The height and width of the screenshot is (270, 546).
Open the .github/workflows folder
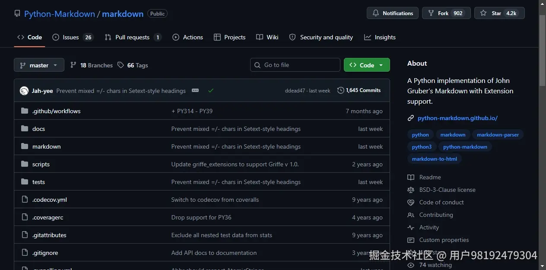tap(56, 111)
